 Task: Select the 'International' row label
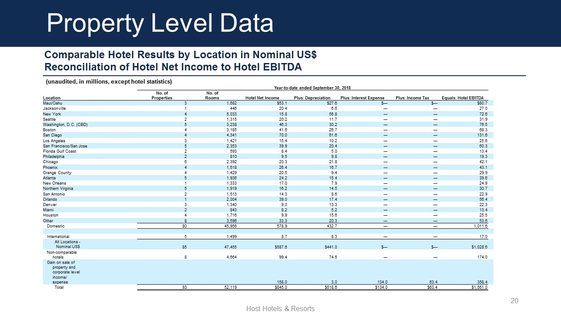58,237
